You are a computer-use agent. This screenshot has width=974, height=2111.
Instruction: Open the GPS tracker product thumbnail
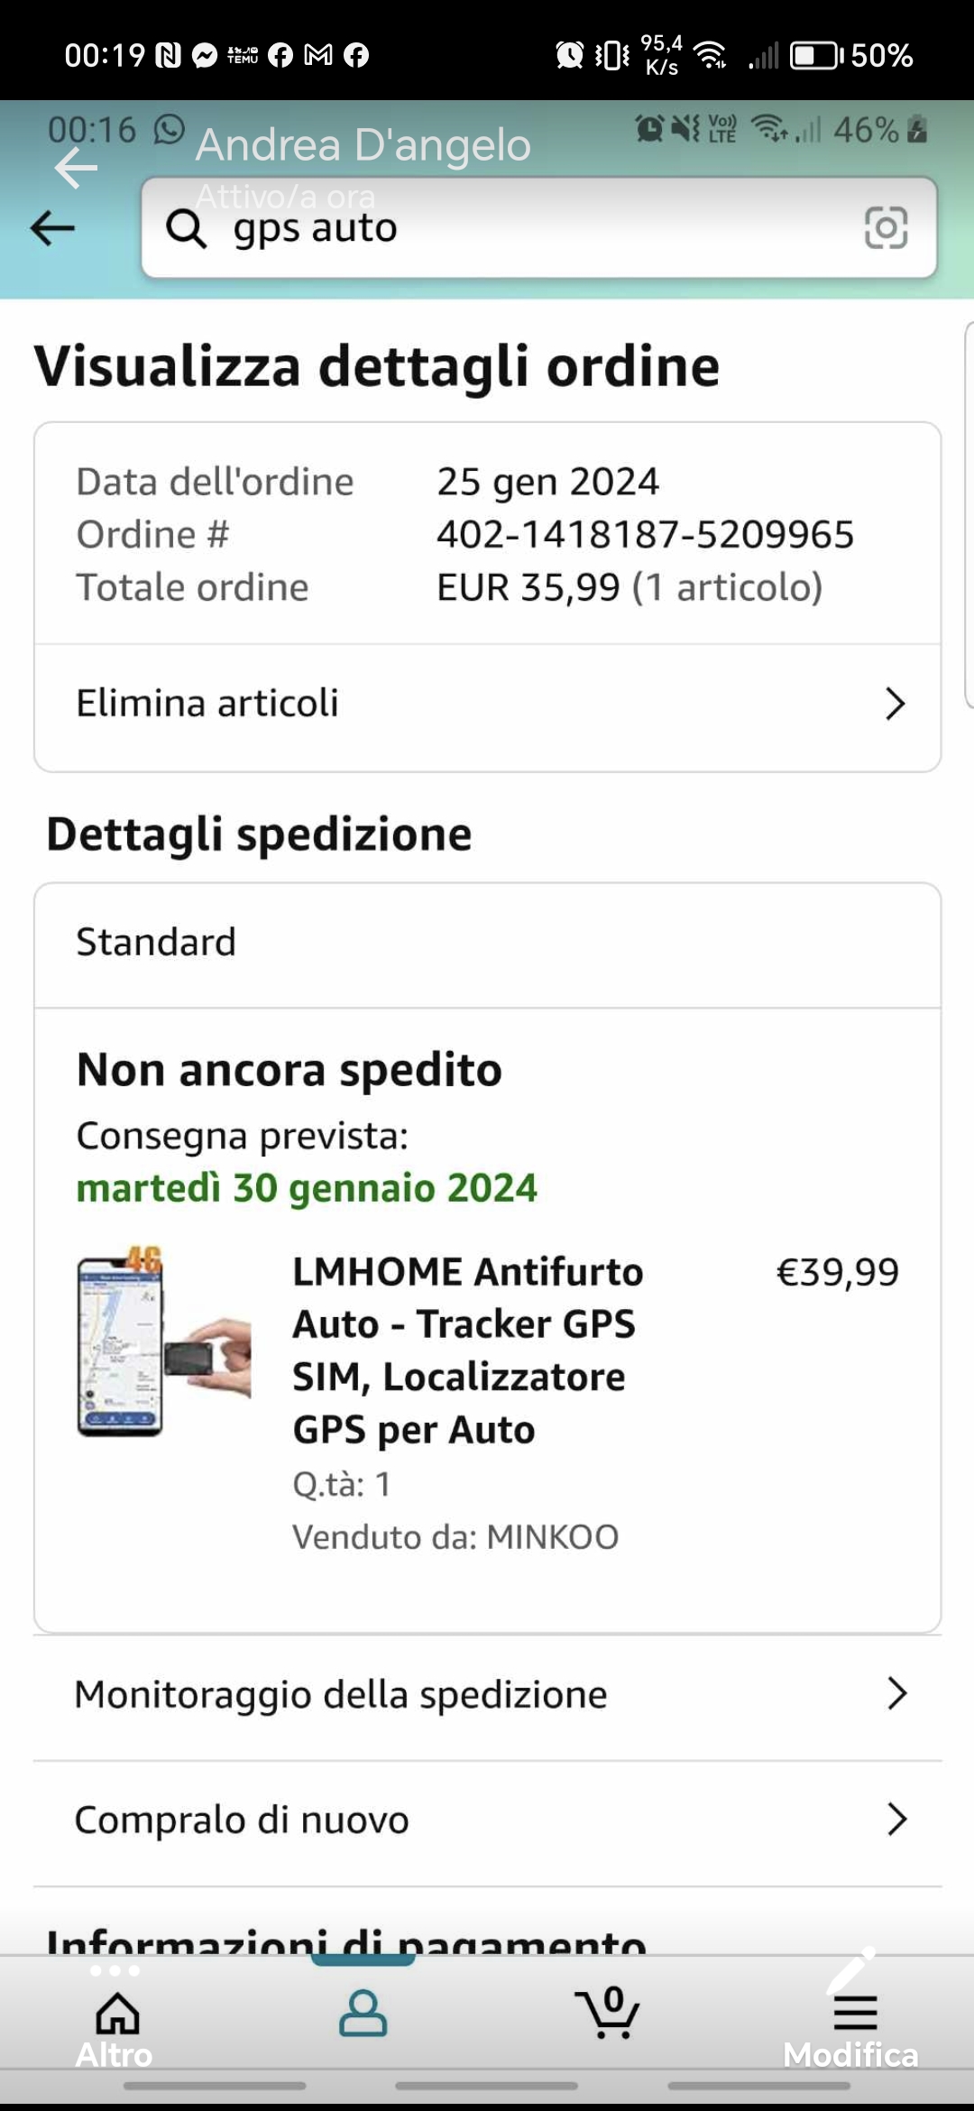point(164,1341)
